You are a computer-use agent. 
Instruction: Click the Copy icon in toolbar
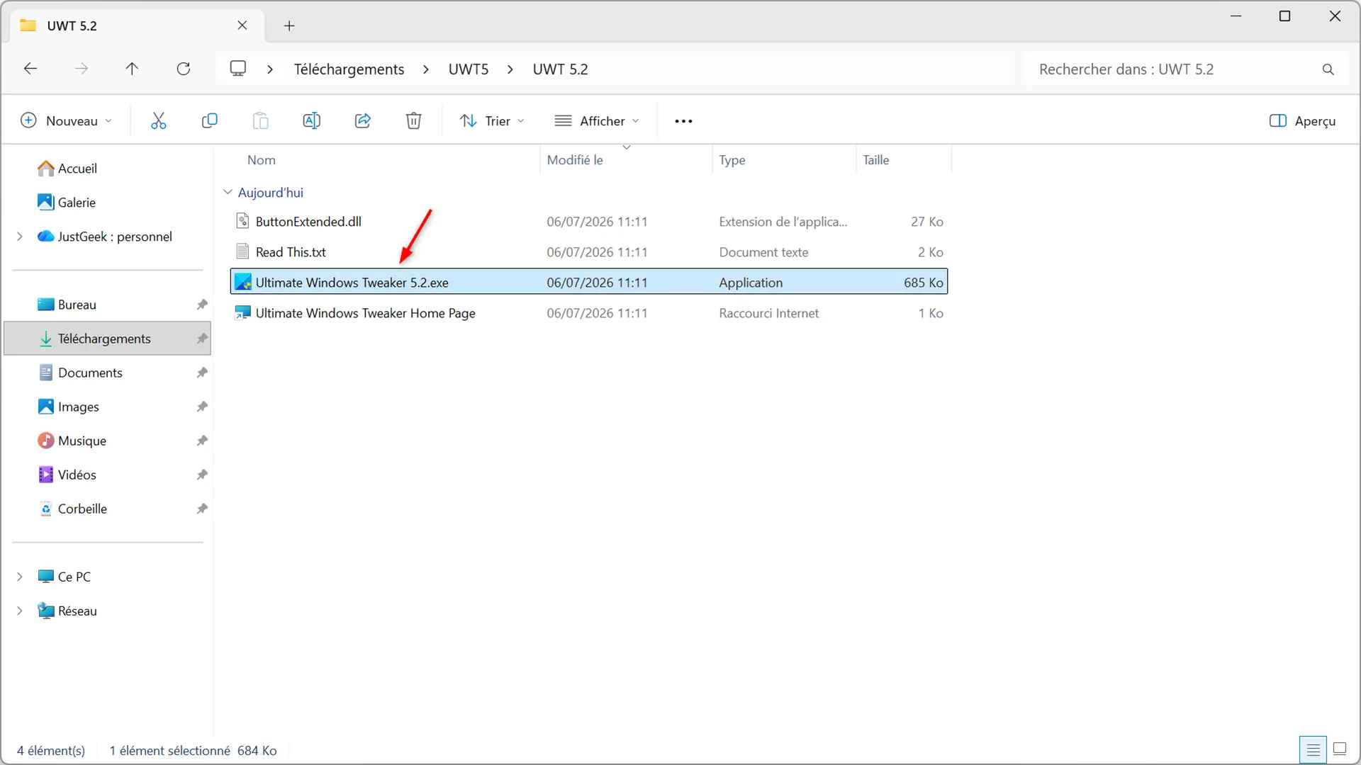210,121
